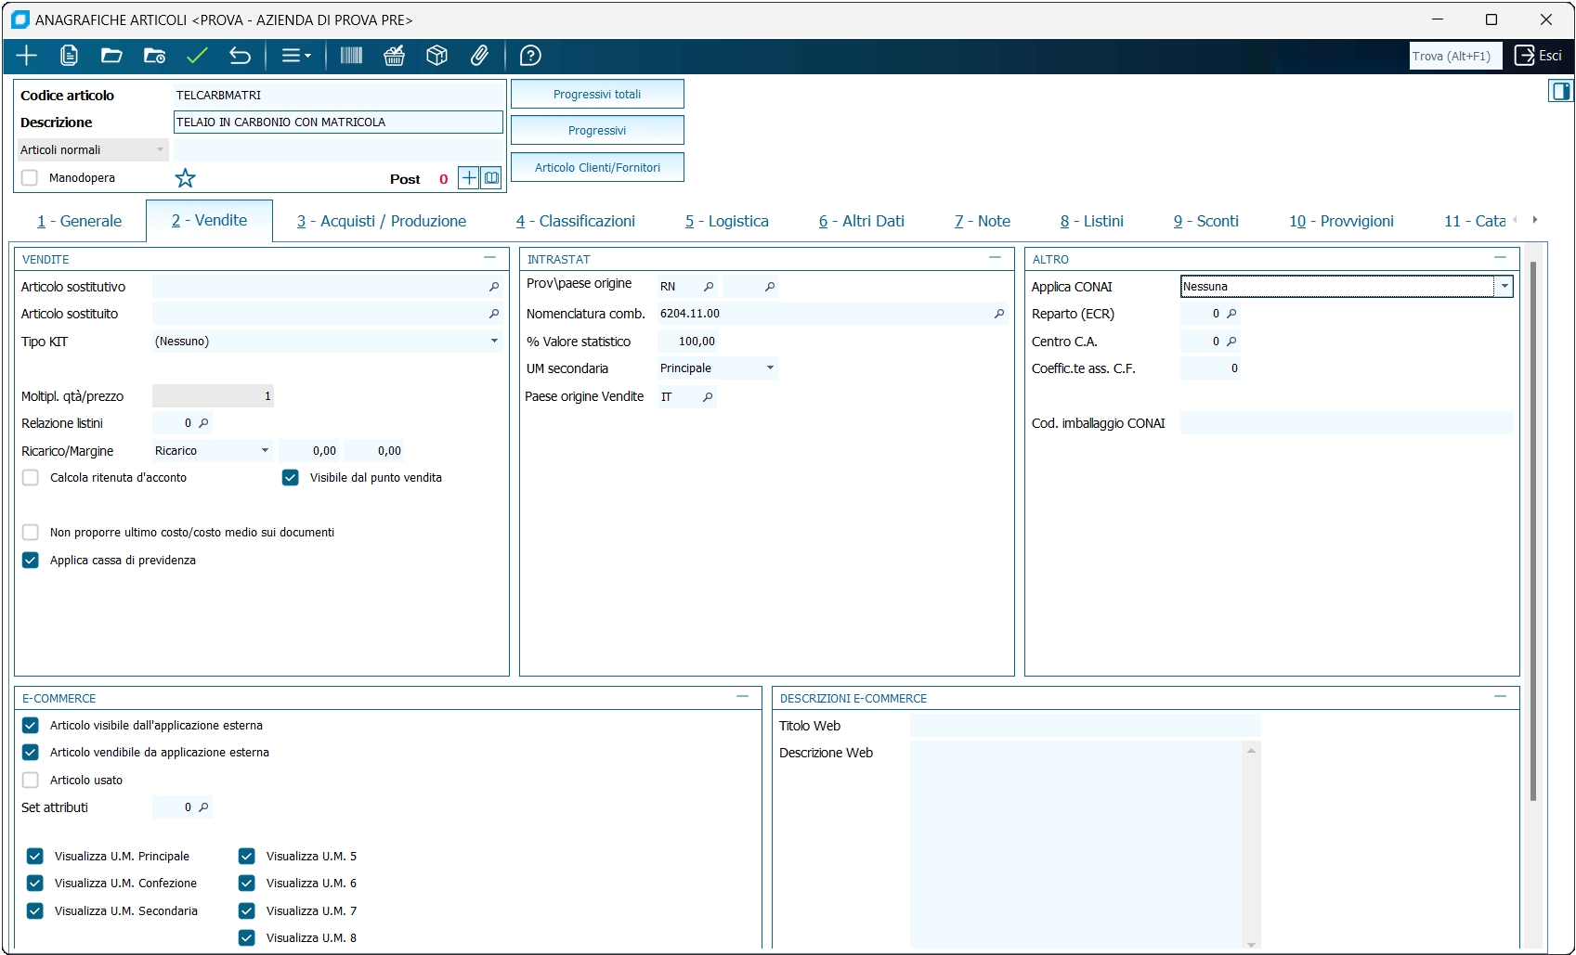This screenshot has width=1576, height=955.
Task: Click the undo arrow toolbar icon
Action: point(240,56)
